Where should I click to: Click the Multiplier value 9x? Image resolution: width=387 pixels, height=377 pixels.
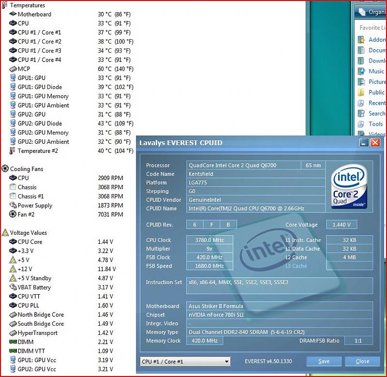(209, 249)
